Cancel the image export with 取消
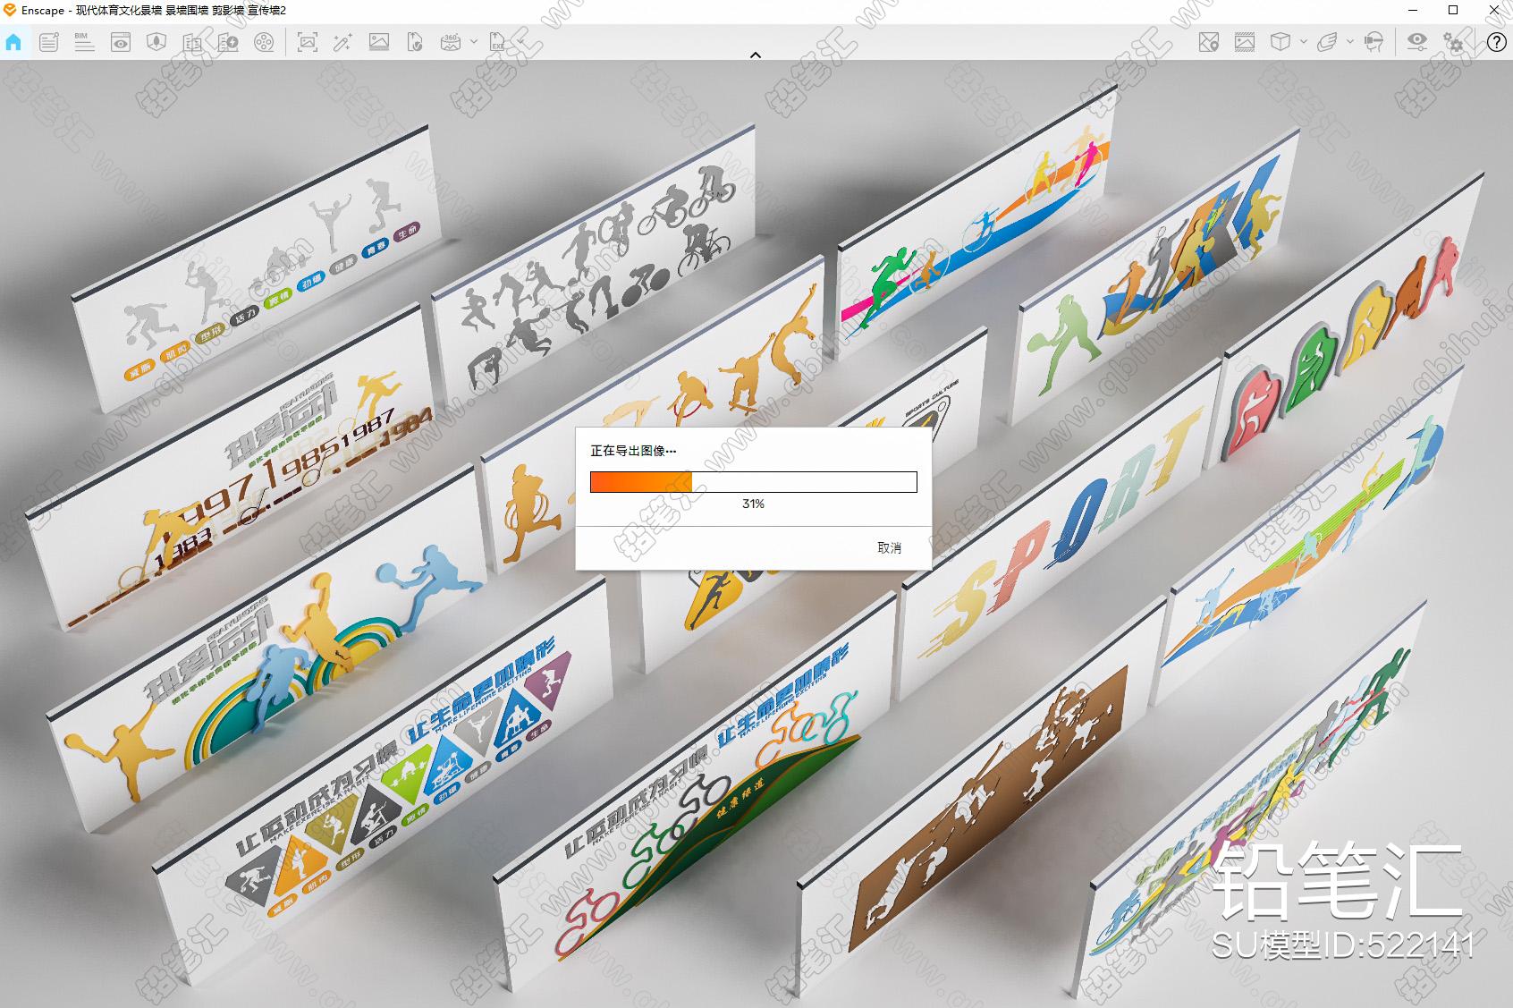 click(890, 548)
